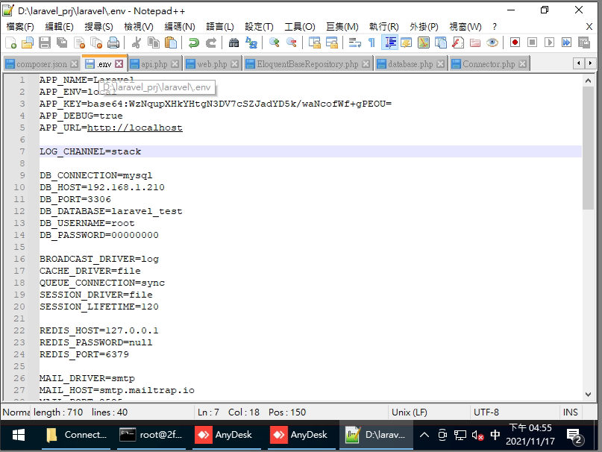The image size is (602, 452).
Task: Open the notification center icon
Action: pos(574,436)
